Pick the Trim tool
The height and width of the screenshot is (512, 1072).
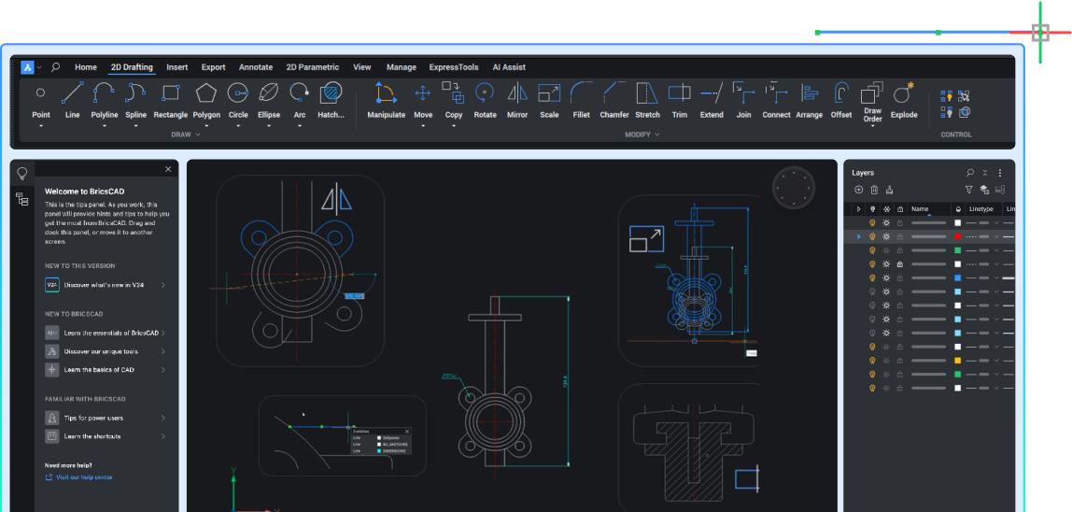680,100
